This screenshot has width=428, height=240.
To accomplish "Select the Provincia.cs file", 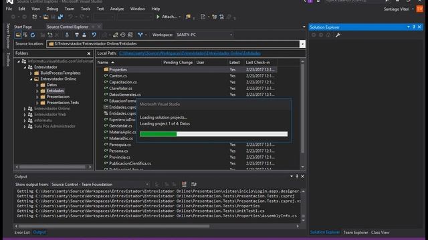I will click(x=120, y=157).
